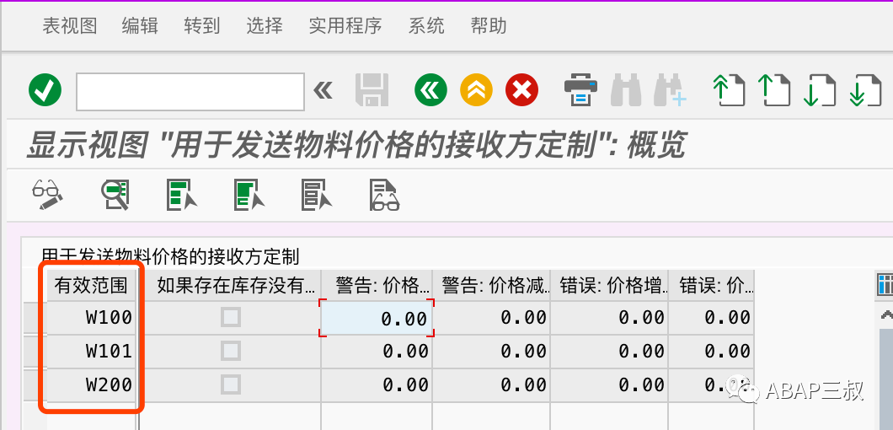893x430 pixels.
Task: Click W100 last column 0.00 cell
Action: point(711,318)
